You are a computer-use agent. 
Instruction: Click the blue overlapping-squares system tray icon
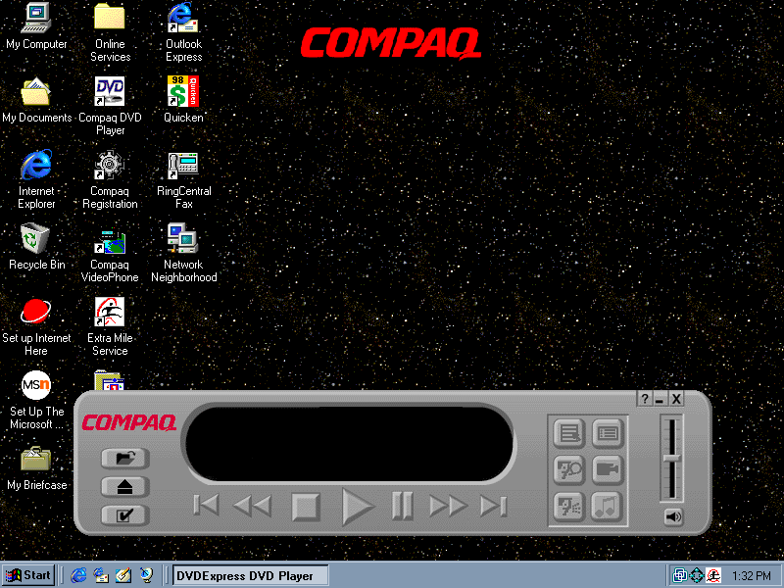[679, 575]
